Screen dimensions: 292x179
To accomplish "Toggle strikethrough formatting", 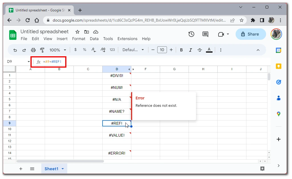I will click(x=199, y=50).
